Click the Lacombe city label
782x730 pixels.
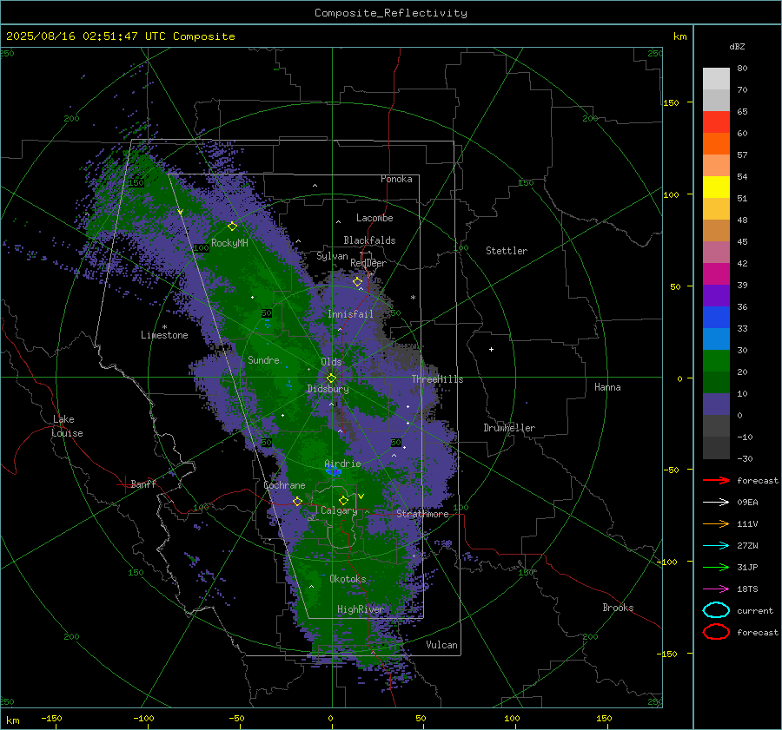(374, 218)
